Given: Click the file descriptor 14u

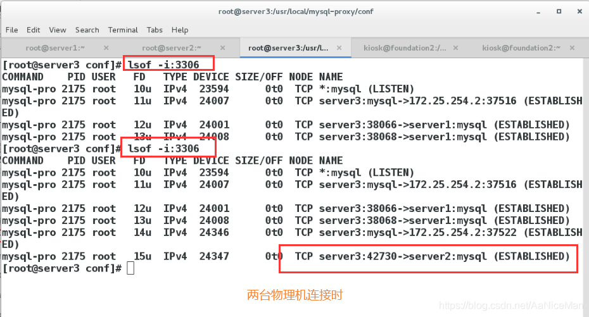Looking at the screenshot, I should (x=142, y=232).
